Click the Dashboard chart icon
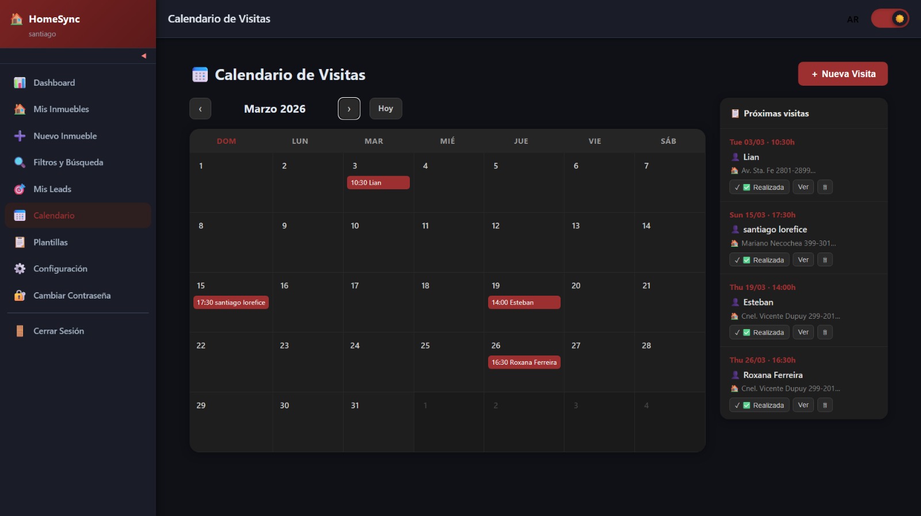 pyautogui.click(x=20, y=83)
